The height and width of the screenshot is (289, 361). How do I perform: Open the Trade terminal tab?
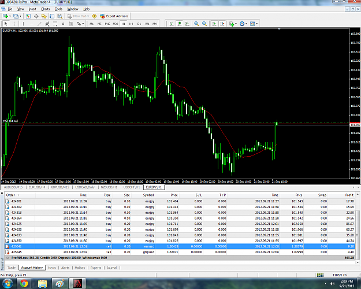[12, 268]
